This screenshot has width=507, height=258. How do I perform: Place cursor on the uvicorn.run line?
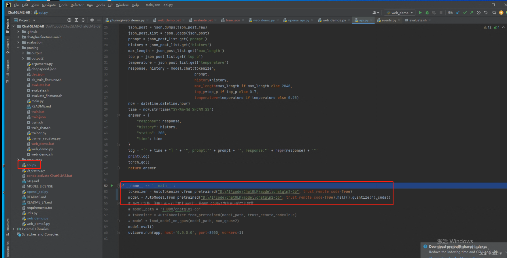(x=186, y=233)
